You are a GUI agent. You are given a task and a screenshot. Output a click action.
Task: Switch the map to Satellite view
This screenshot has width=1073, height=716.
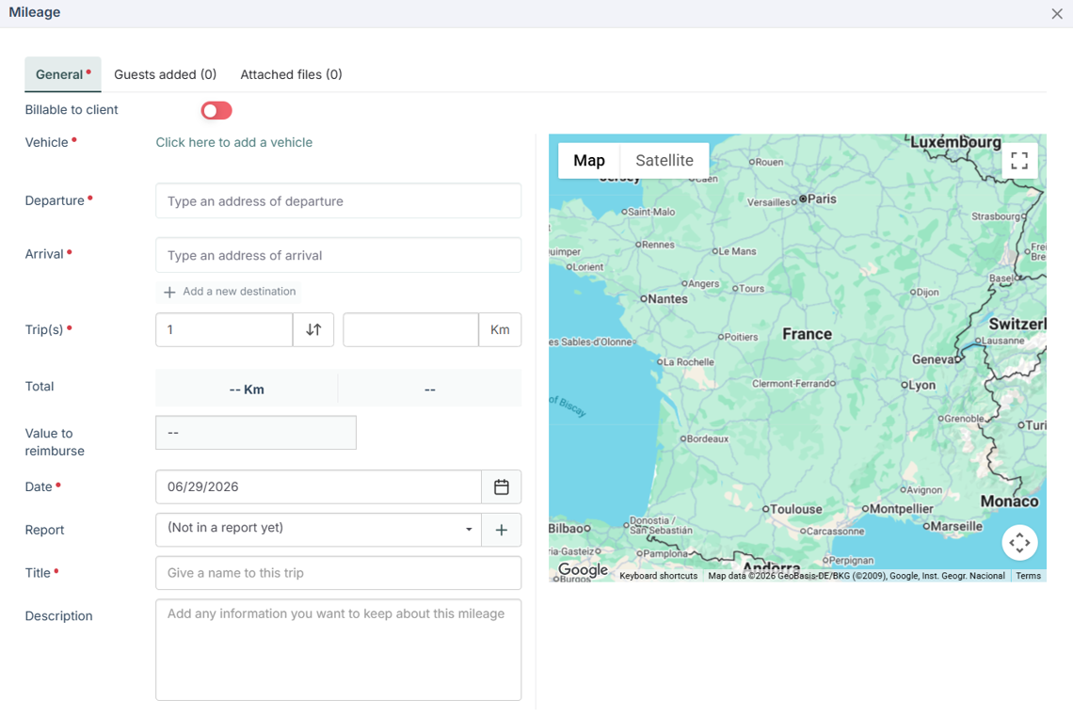click(x=665, y=161)
